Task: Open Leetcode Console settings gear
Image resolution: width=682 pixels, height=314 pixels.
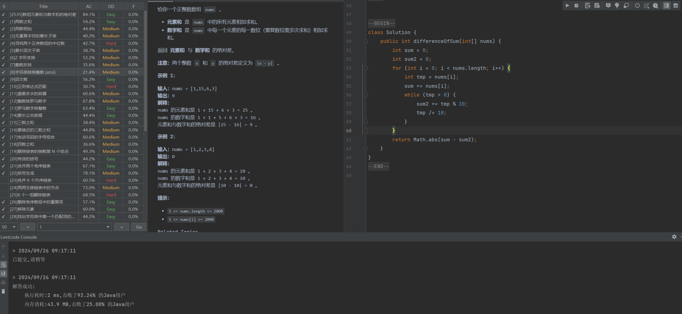Action: [674, 237]
